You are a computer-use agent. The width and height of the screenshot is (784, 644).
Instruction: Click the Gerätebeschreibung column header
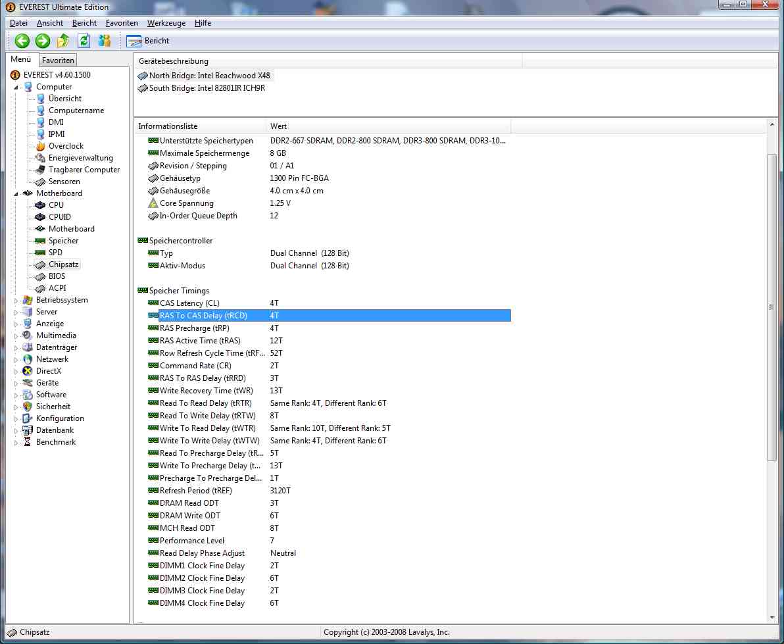[x=328, y=61]
